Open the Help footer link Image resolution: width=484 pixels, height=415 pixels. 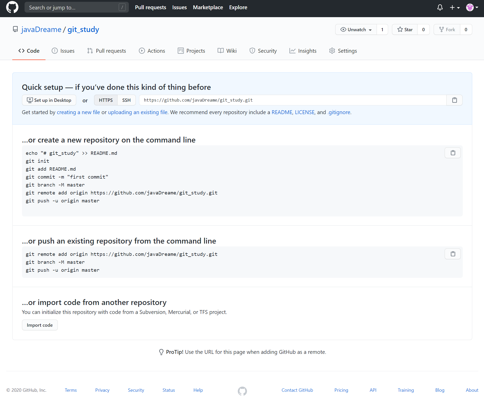click(x=198, y=390)
